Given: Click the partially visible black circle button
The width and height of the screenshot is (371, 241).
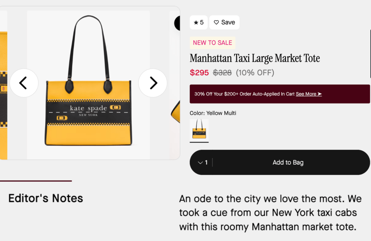Looking at the screenshot, I should coord(177,23).
